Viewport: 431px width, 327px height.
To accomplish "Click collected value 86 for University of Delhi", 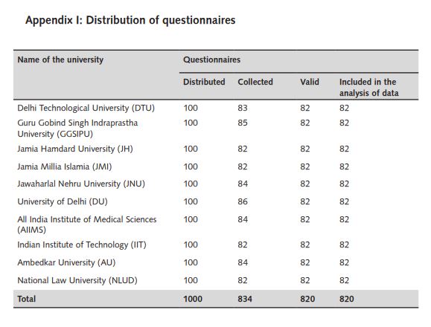I will click(243, 201).
